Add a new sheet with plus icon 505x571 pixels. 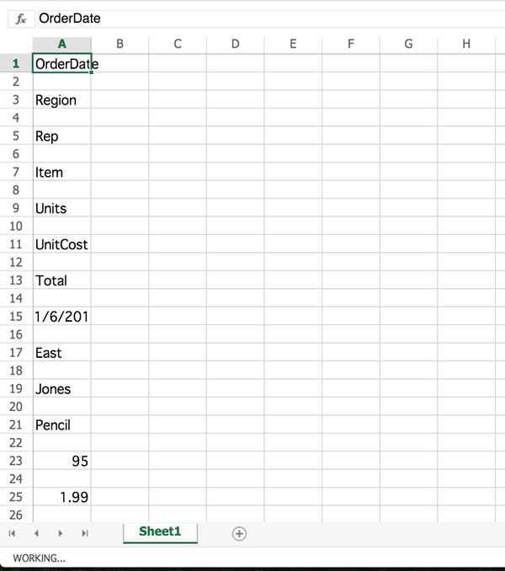(x=239, y=533)
